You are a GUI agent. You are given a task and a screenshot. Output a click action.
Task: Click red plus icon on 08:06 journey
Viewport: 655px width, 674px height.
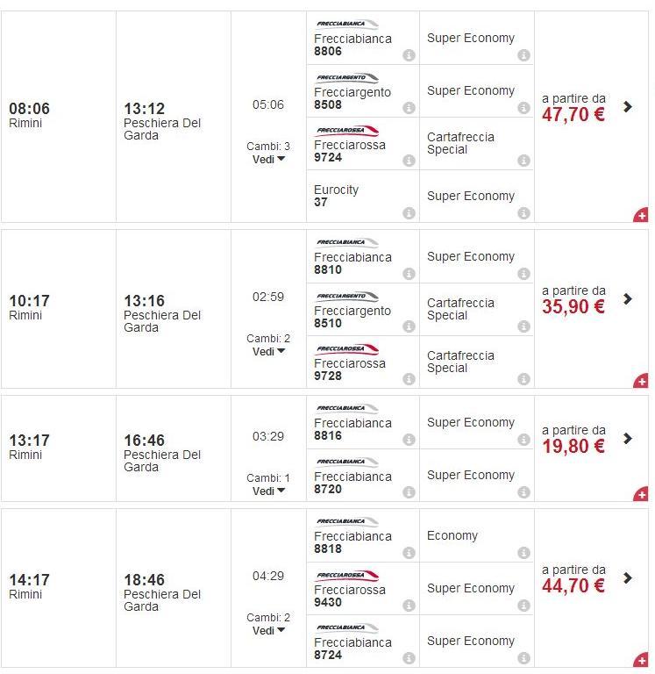[641, 215]
